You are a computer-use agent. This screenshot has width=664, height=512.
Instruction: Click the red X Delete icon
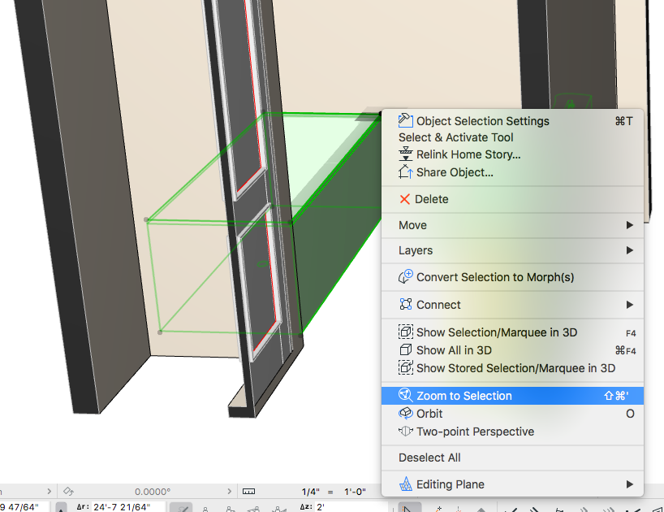click(405, 199)
